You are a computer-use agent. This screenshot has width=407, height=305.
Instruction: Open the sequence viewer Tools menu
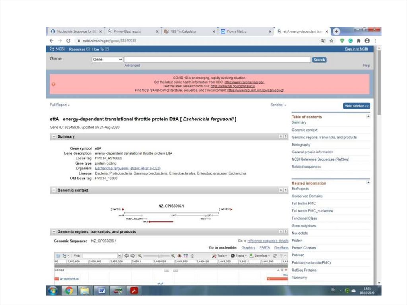(x=219, y=256)
